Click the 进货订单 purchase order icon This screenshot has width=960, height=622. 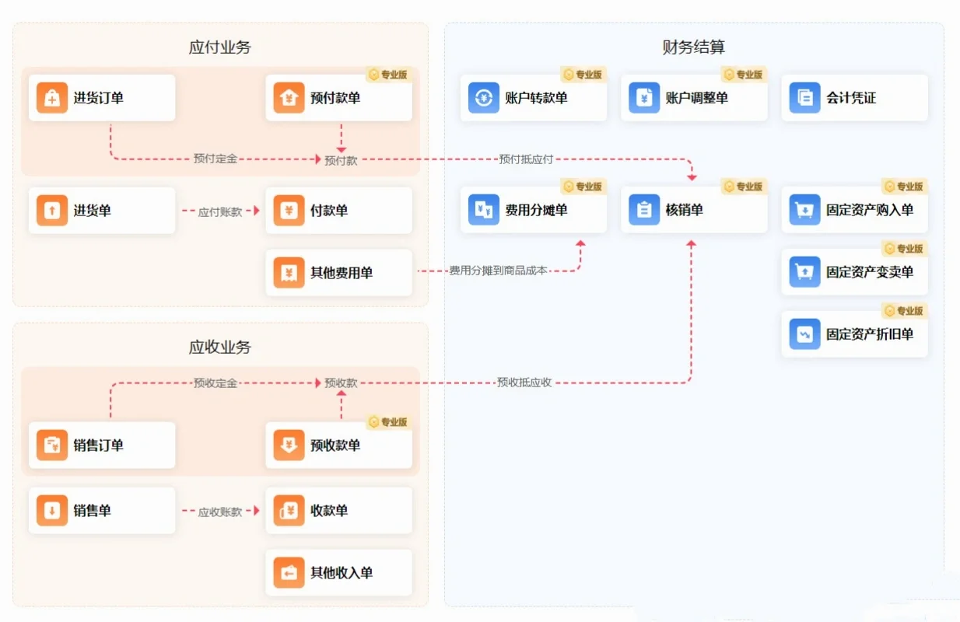pyautogui.click(x=51, y=97)
